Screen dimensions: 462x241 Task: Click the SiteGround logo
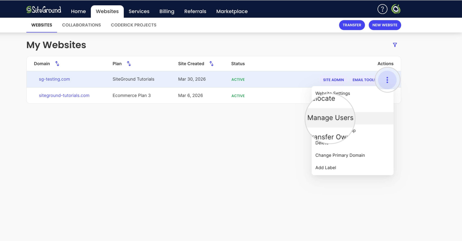coord(44,10)
